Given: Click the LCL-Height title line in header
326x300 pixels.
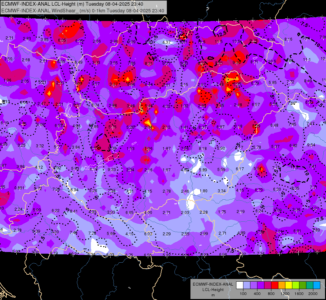Looking at the screenshot, I should [x=72, y=4].
